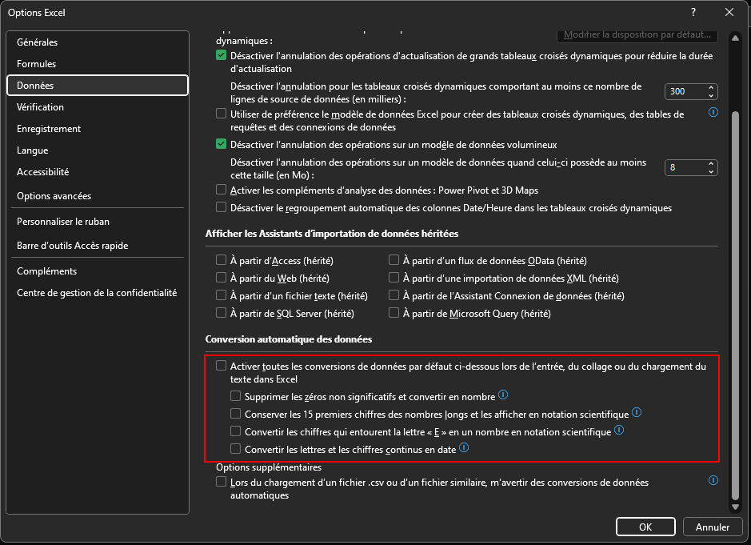Select Centre de gestion de la confidentialité
751x545 pixels.
[x=97, y=293]
